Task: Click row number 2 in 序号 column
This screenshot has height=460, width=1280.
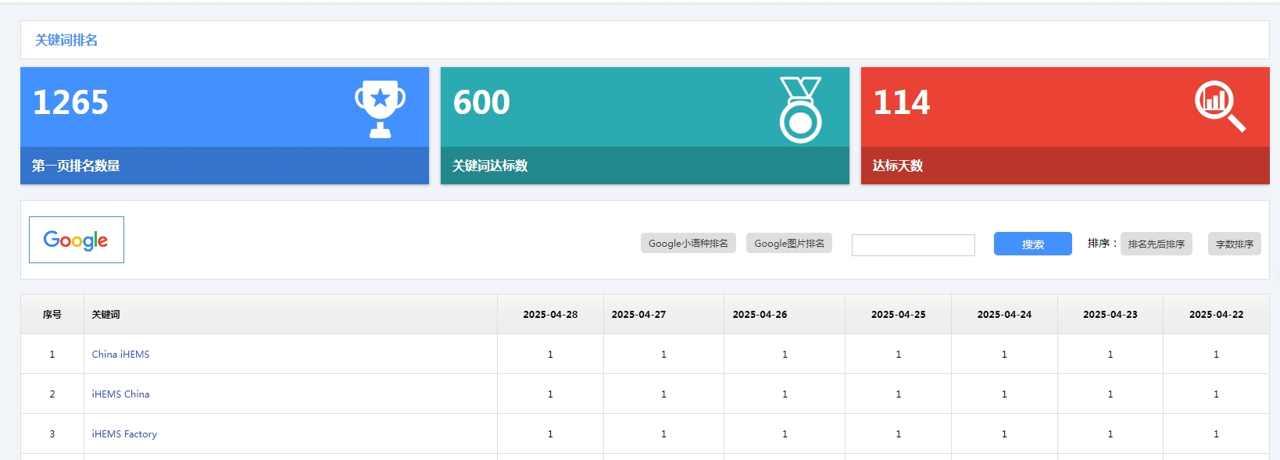Action: point(52,394)
